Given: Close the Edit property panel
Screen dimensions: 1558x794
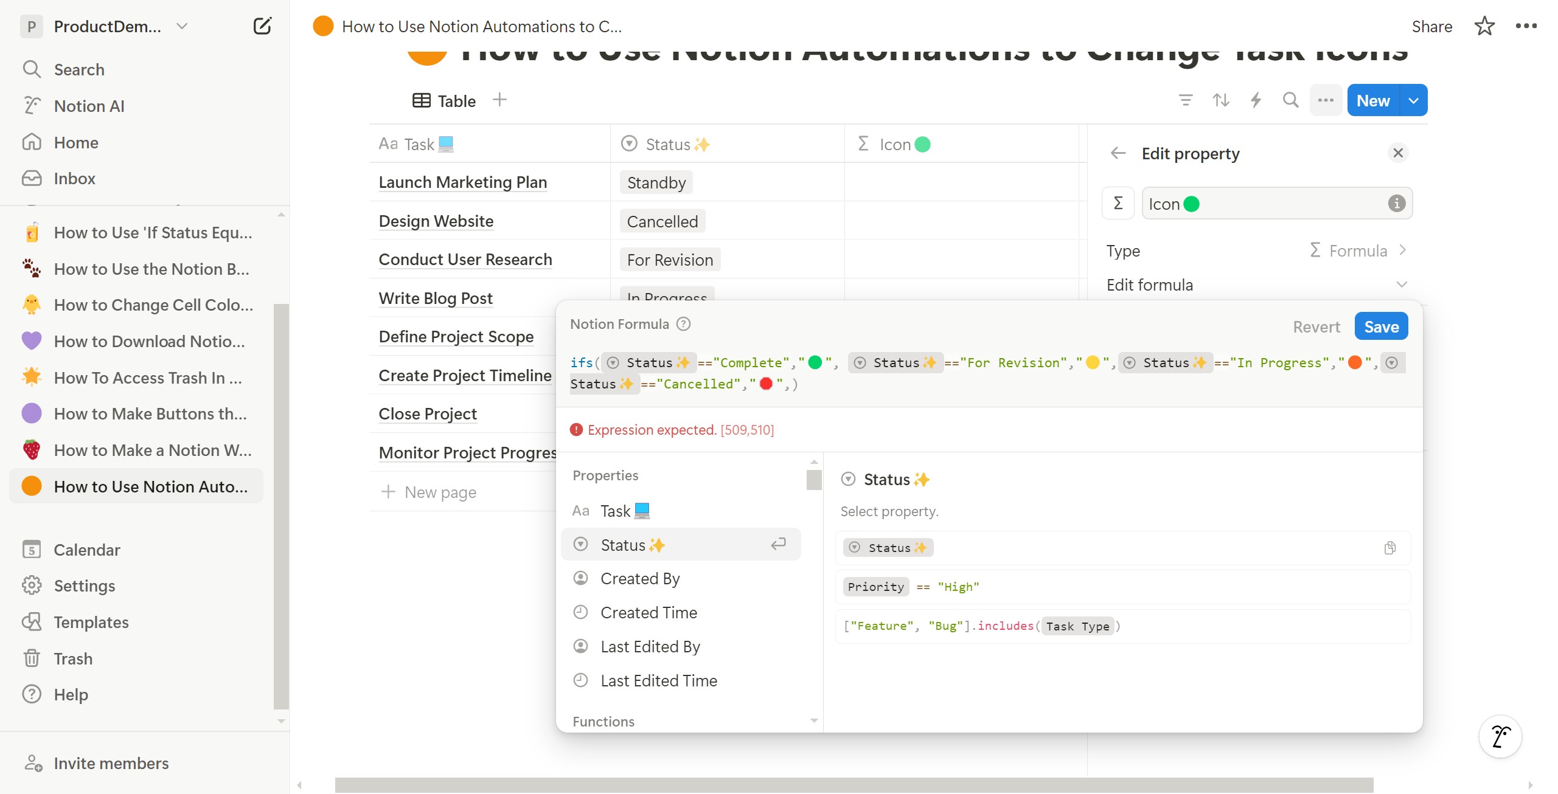Looking at the screenshot, I should tap(1398, 153).
